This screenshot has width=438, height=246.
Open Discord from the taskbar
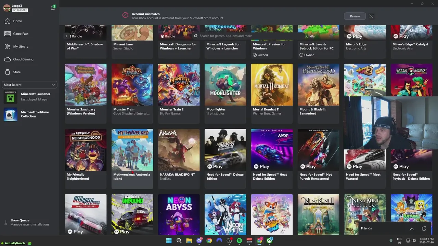pyautogui.click(x=199, y=241)
